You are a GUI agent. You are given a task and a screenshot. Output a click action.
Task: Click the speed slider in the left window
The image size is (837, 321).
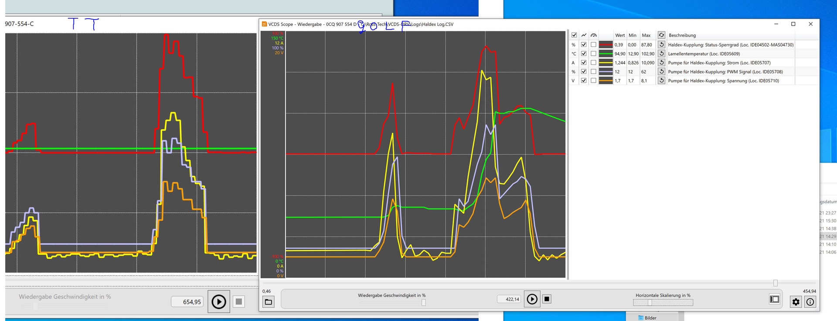point(65,306)
